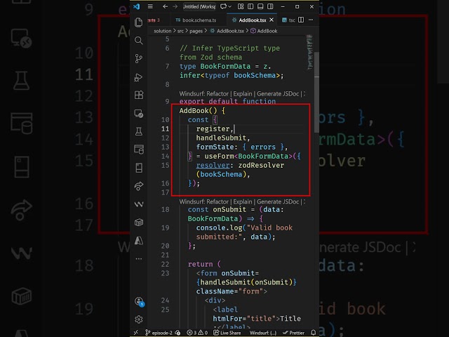This screenshot has height=337, width=449.
Task: Open the AddBook symbol breadcrumb
Action: [x=264, y=31]
